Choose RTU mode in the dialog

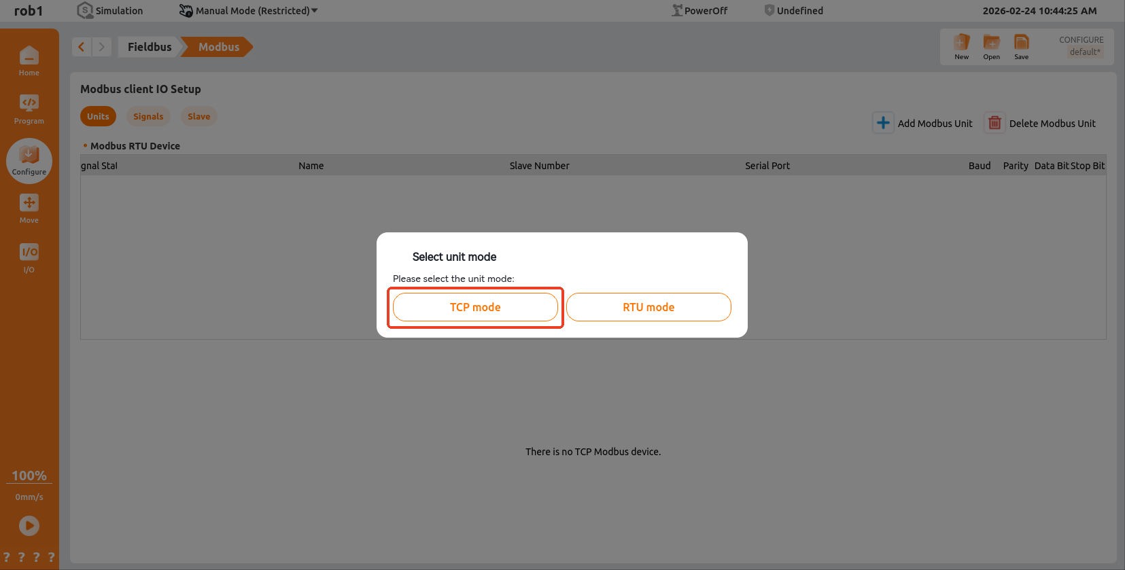tap(648, 307)
